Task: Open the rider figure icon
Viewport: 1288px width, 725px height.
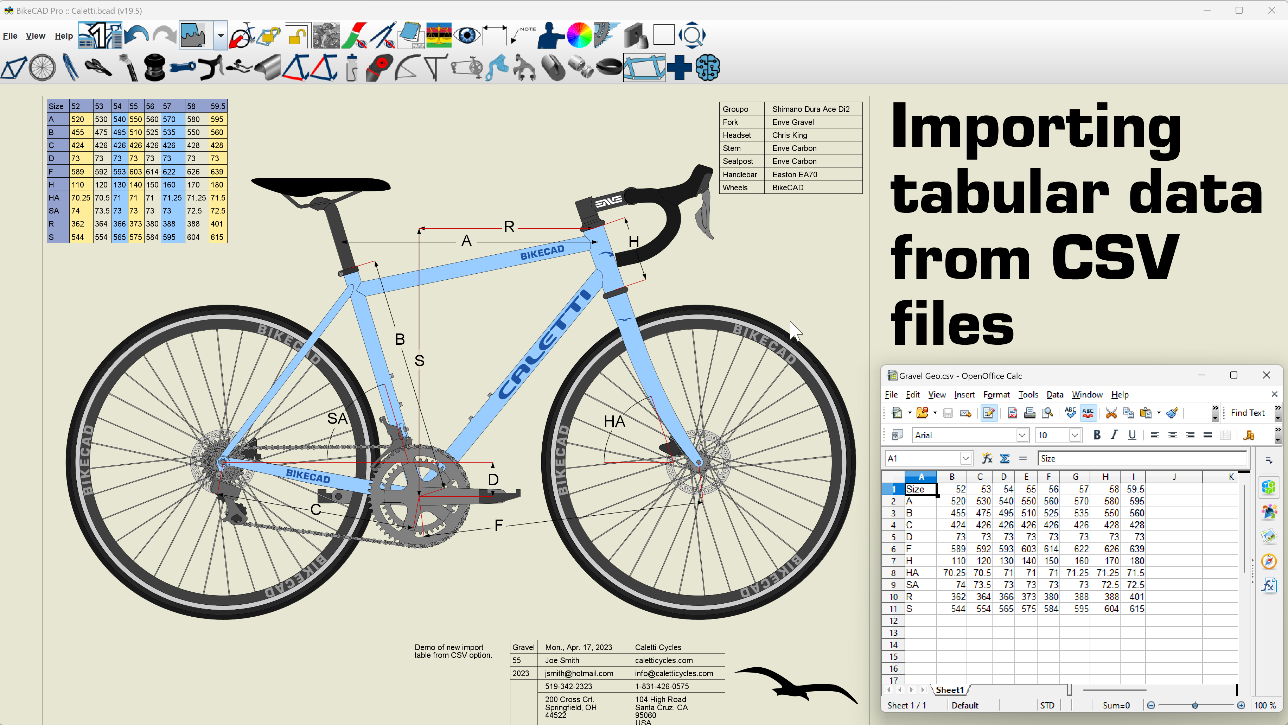Action: coord(550,36)
